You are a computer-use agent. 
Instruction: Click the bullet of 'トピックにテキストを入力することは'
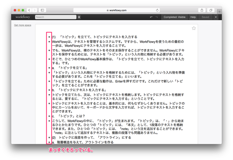click(x=49, y=103)
